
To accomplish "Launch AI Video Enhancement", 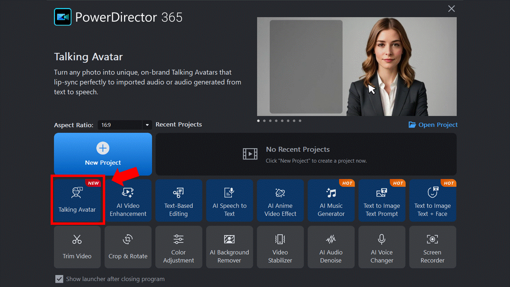I will (x=128, y=201).
